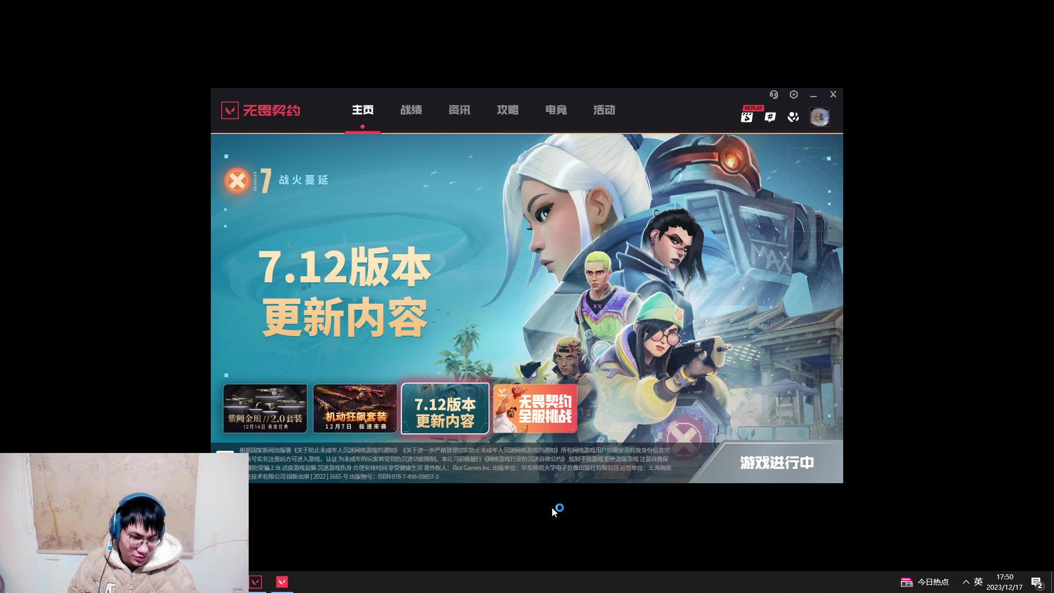
Task: Select the 无畏契约全服挑战 banner card
Action: [x=534, y=409]
